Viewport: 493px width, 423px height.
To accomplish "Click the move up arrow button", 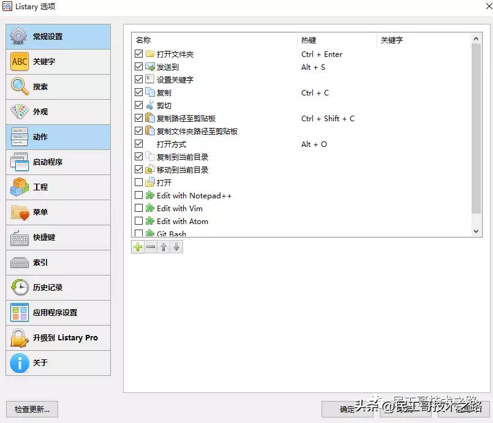I will 164,247.
